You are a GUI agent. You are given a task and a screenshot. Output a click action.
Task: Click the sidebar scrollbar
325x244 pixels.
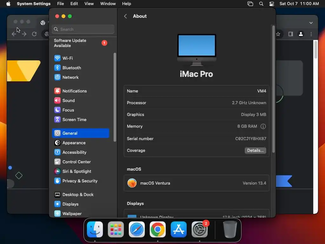[x=115, y=98]
